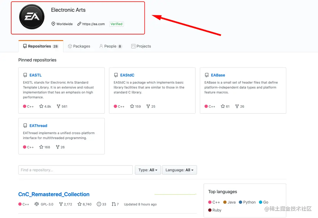Click the fork icon on the EAThread card
Screen dimensions: 318x218
click(x=58, y=147)
